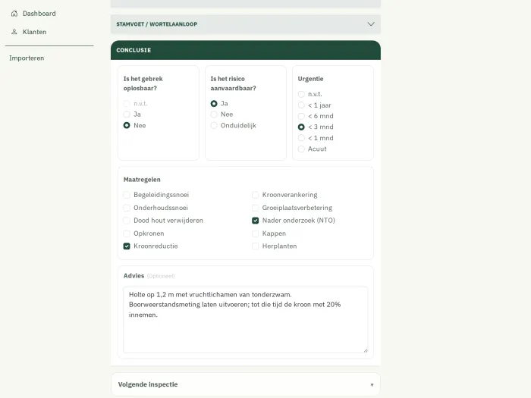The width and height of the screenshot is (531, 398).
Task: Tick the Onderhoudssnoei checkbox
Action: pyautogui.click(x=127, y=208)
